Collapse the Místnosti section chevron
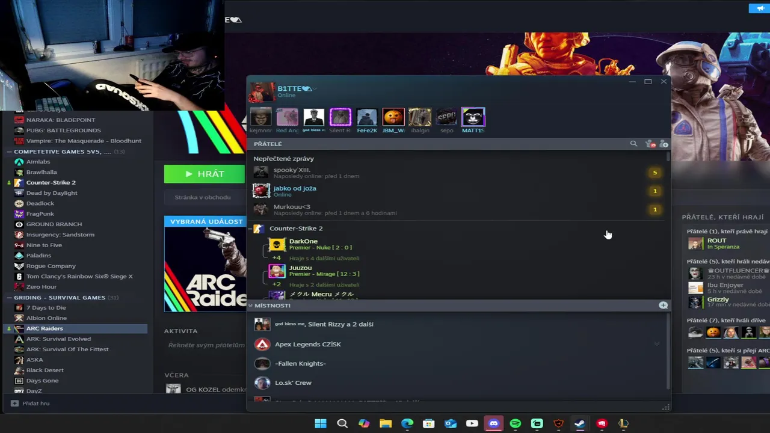Viewport: 770px width, 433px height. [x=251, y=306]
